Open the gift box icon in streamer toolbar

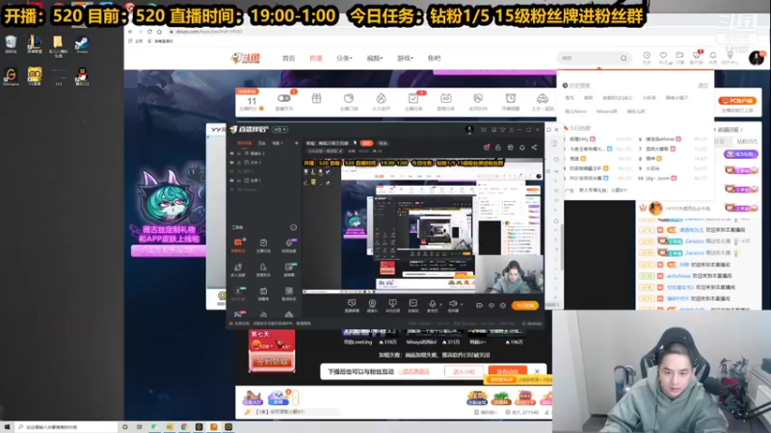coord(316,99)
